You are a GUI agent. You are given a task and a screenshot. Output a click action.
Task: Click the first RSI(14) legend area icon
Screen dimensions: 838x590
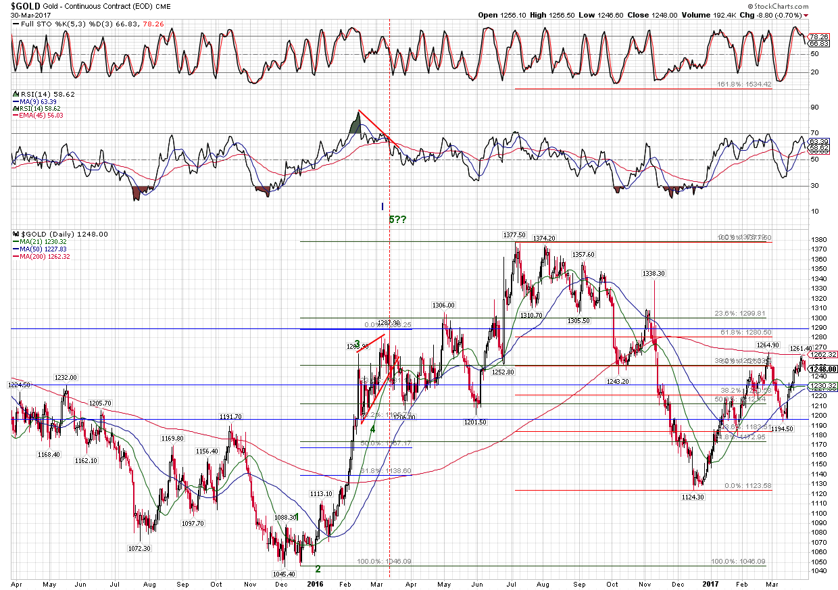tap(16, 93)
